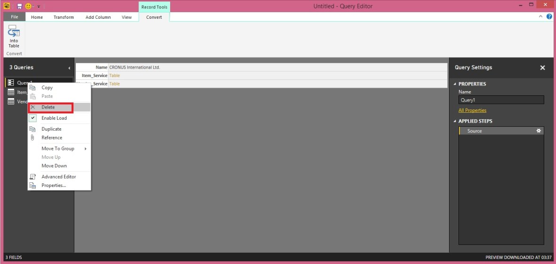
Task: Collapse the PROPERTIES section triangle
Action: click(x=455, y=84)
